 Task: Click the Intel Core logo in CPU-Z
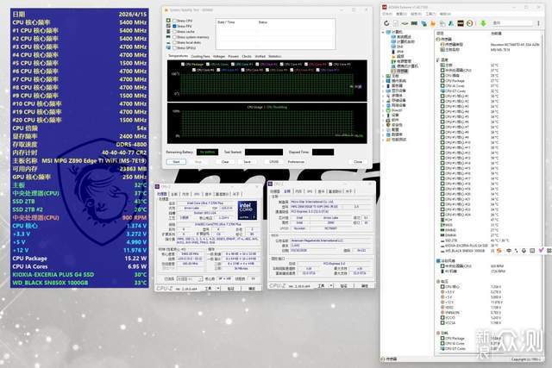248,210
